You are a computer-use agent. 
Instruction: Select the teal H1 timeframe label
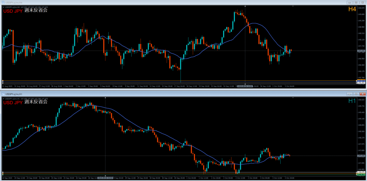[352, 101]
